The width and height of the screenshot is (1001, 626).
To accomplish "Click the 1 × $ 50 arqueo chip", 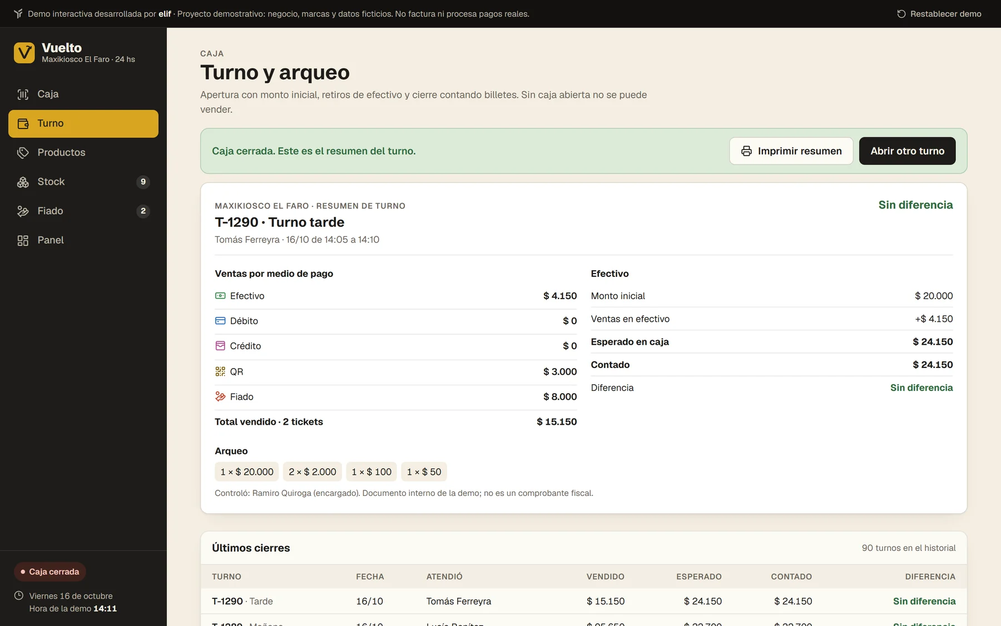I will pyautogui.click(x=424, y=472).
